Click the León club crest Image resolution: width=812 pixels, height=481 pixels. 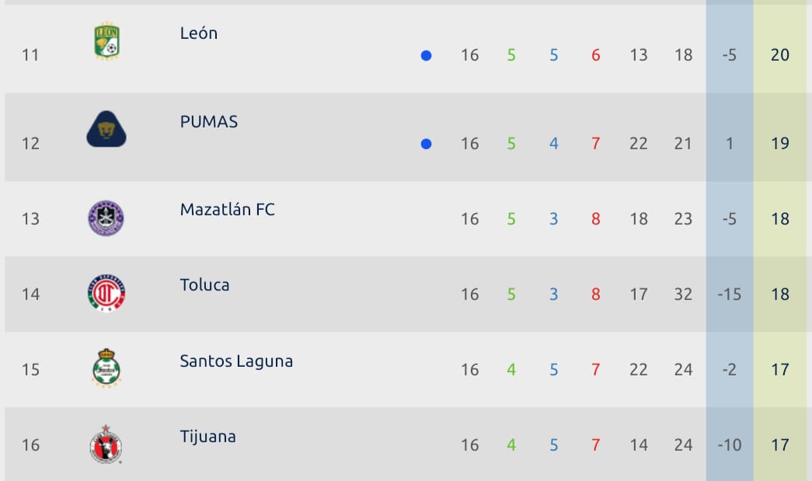(106, 42)
